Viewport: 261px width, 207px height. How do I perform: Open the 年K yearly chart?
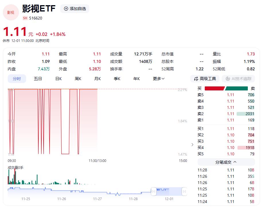point(137,79)
